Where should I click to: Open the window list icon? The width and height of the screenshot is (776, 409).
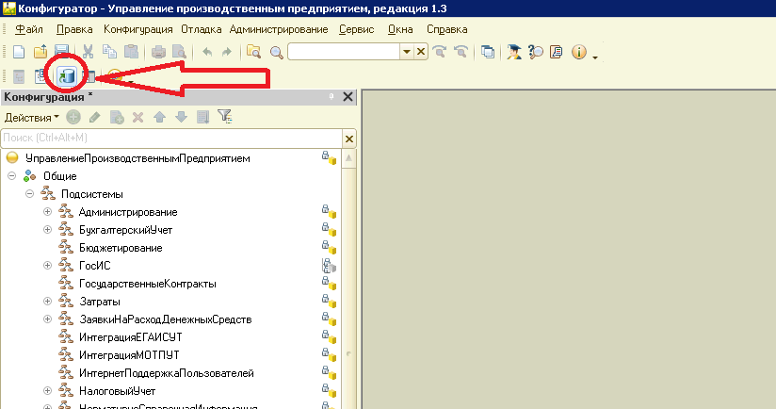coord(488,52)
